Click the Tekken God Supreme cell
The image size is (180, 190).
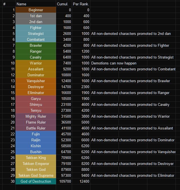coord(36,175)
